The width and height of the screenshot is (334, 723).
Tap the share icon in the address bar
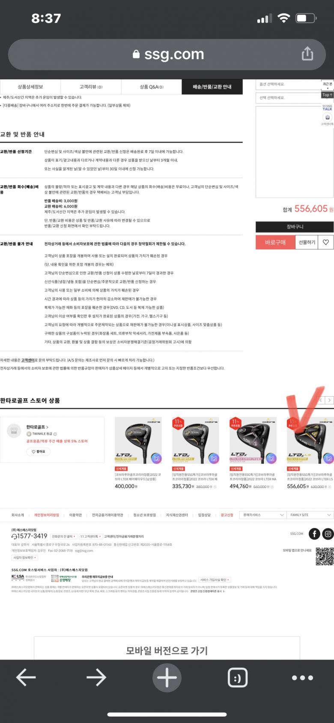click(307, 54)
